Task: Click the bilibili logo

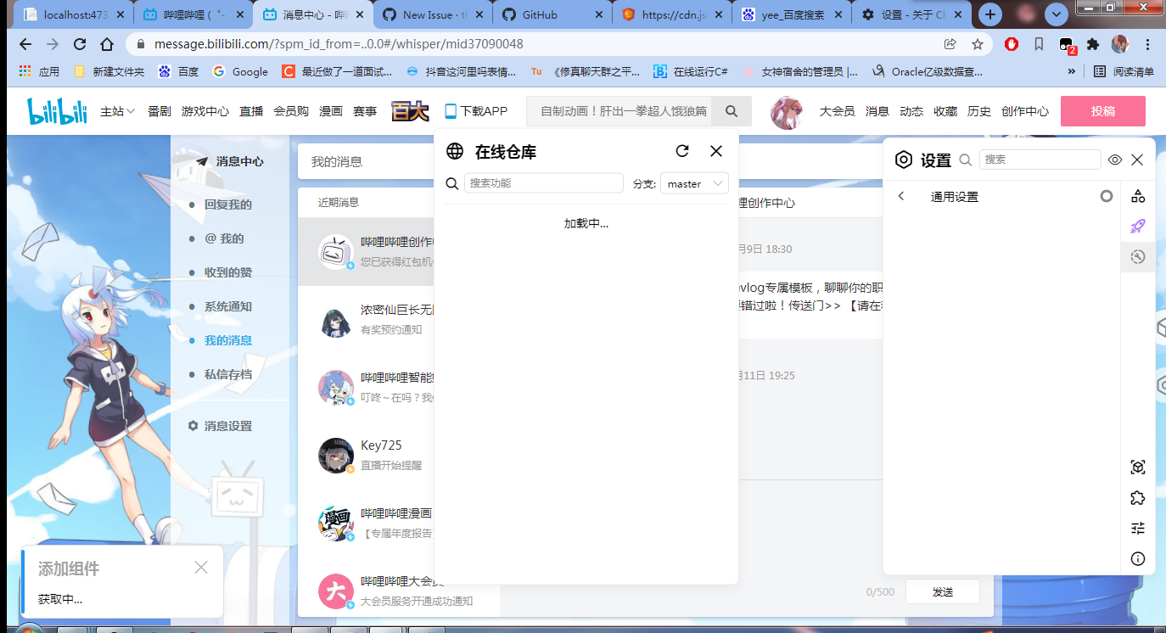Action: 57,111
